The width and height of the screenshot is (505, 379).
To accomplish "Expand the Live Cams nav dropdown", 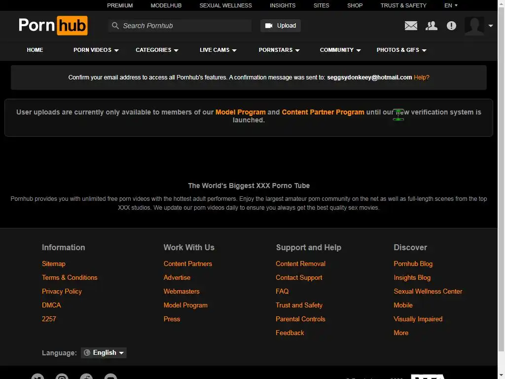I will tap(218, 50).
